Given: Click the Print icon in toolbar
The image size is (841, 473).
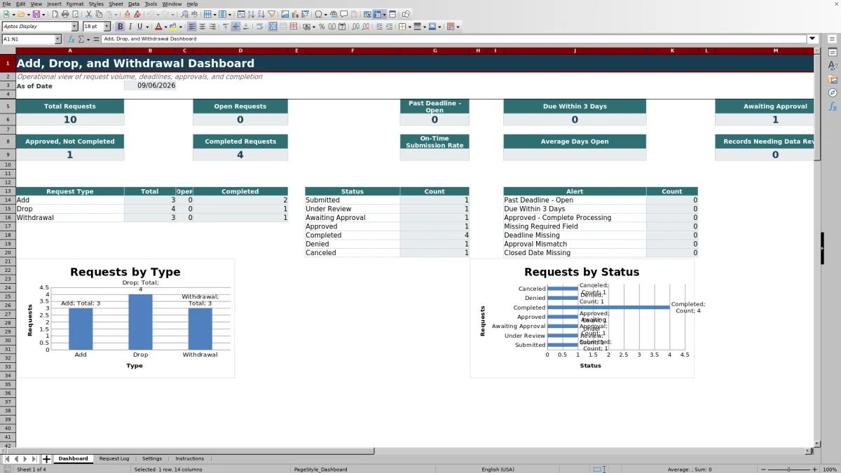Looking at the screenshot, I should [x=65, y=14].
